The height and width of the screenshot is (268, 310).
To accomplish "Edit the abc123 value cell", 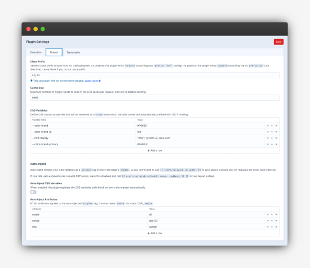I will click(206, 221).
